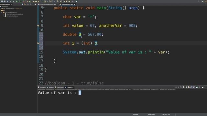The image size is (207, 116).
Task: Click the search magnifier at top right
Action: tap(199, 1)
